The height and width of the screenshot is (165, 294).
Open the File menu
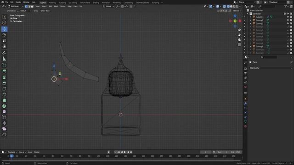pos(7,2)
